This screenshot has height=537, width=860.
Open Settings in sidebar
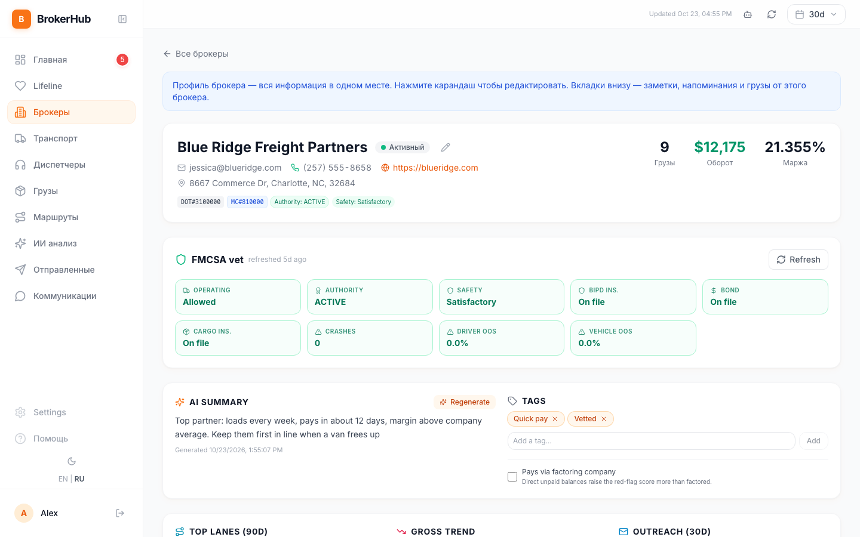(71, 412)
